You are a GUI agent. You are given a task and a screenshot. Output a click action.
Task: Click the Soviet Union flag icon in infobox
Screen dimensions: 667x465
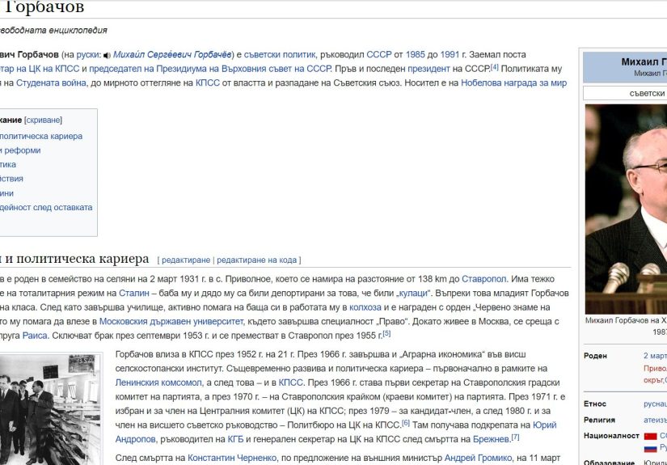651,436
